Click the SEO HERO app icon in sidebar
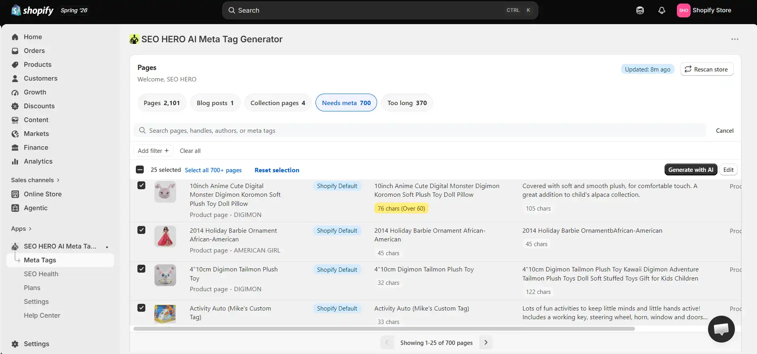757x354 pixels. coord(15,246)
